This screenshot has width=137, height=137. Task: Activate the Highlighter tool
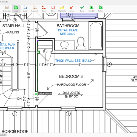[x=62, y=9]
